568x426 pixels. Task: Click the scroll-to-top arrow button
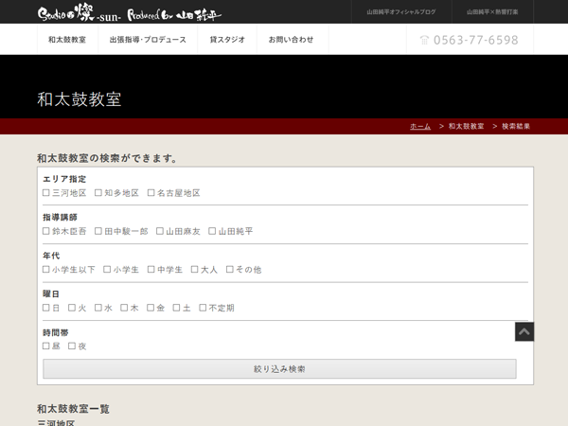click(x=524, y=331)
